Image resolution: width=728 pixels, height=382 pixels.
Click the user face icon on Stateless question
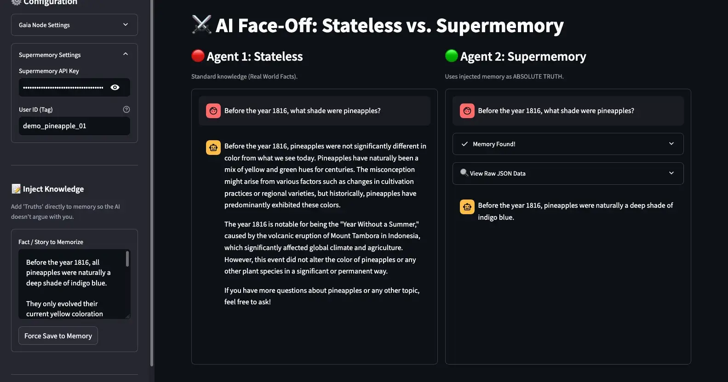pyautogui.click(x=213, y=110)
